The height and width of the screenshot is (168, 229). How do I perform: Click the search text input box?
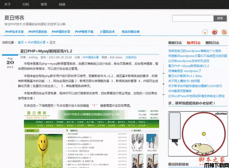(193, 18)
